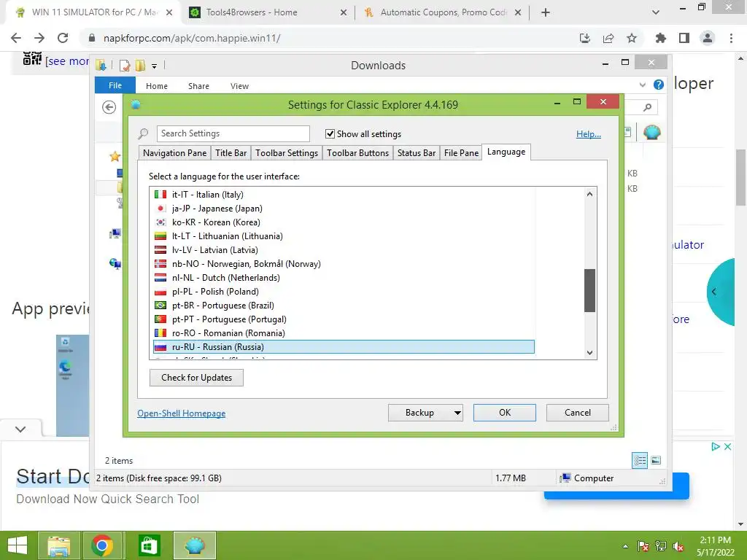Screen dimensions: 747x560
Task: Select ru-RU Russian language row
Action: click(x=344, y=346)
